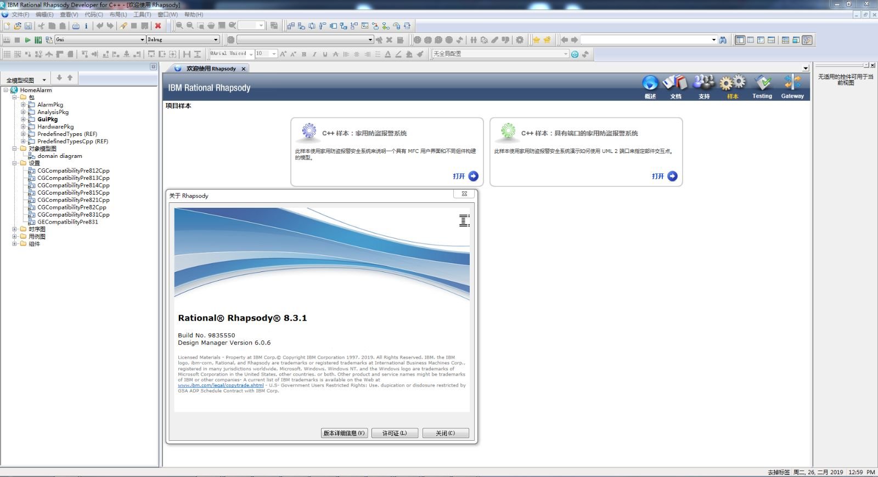
Task: Open the 帮助(H) menu
Action: 194,15
